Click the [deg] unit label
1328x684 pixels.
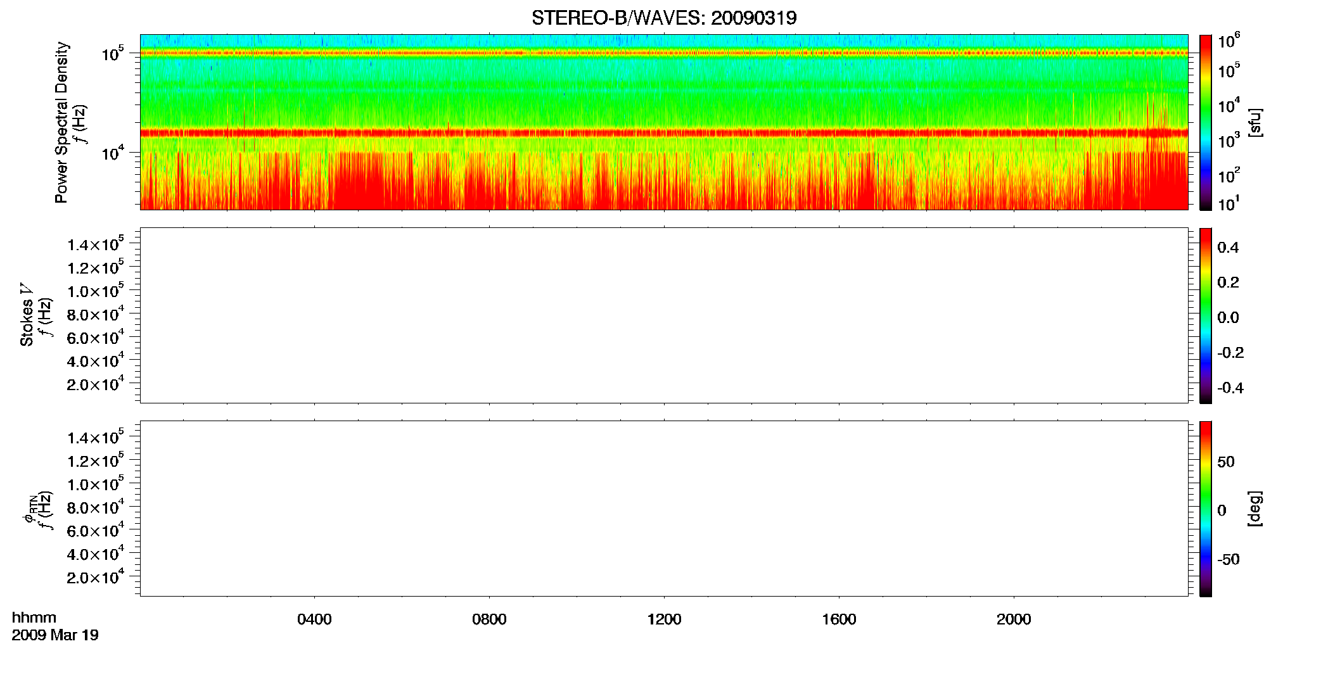click(1255, 509)
